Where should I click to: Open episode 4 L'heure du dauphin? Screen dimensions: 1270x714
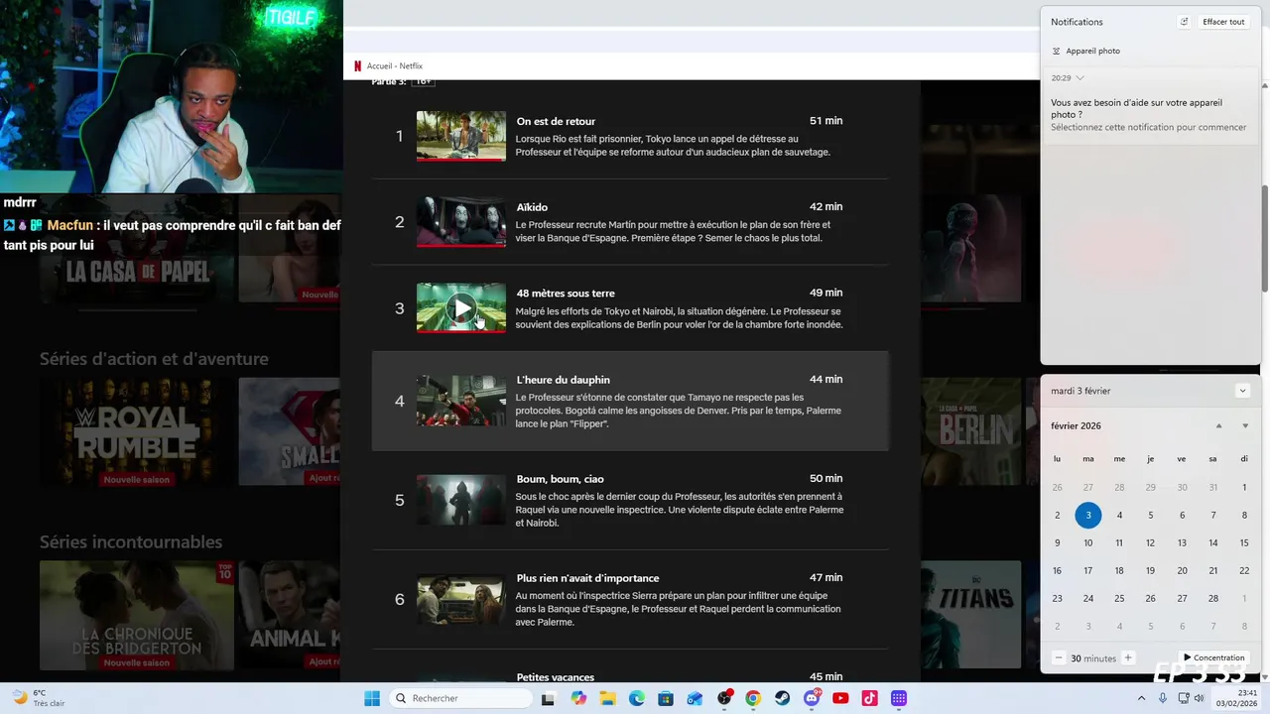(630, 401)
